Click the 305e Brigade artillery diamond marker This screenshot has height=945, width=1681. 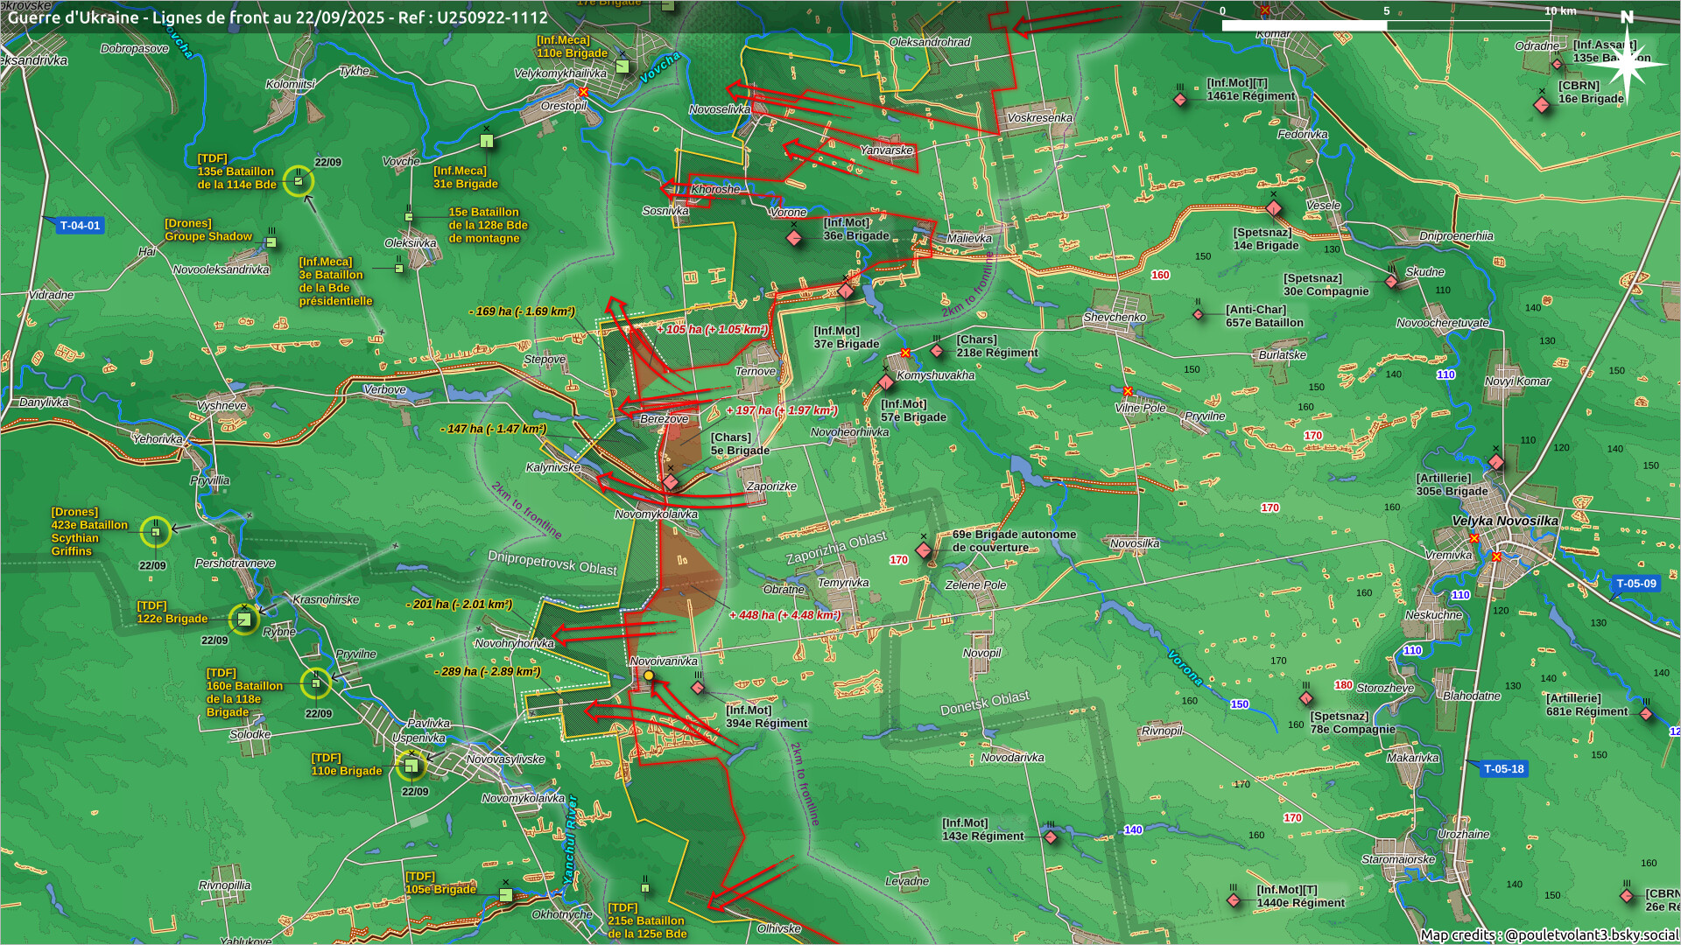point(1496,462)
